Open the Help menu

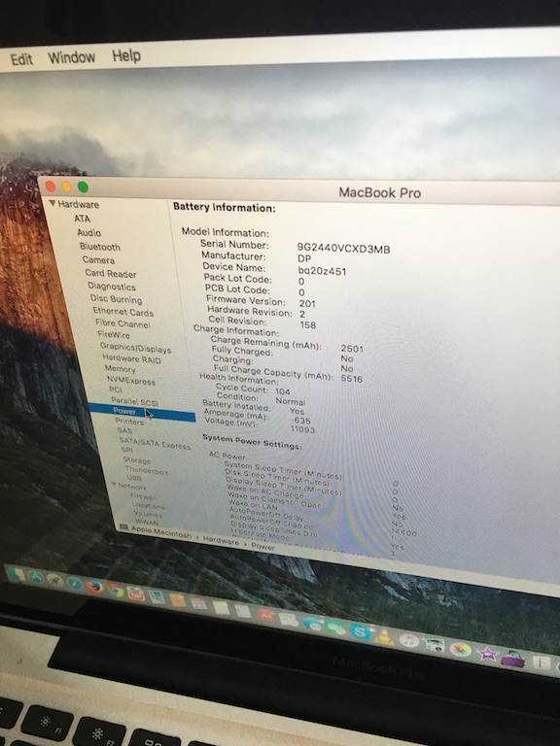coord(126,55)
